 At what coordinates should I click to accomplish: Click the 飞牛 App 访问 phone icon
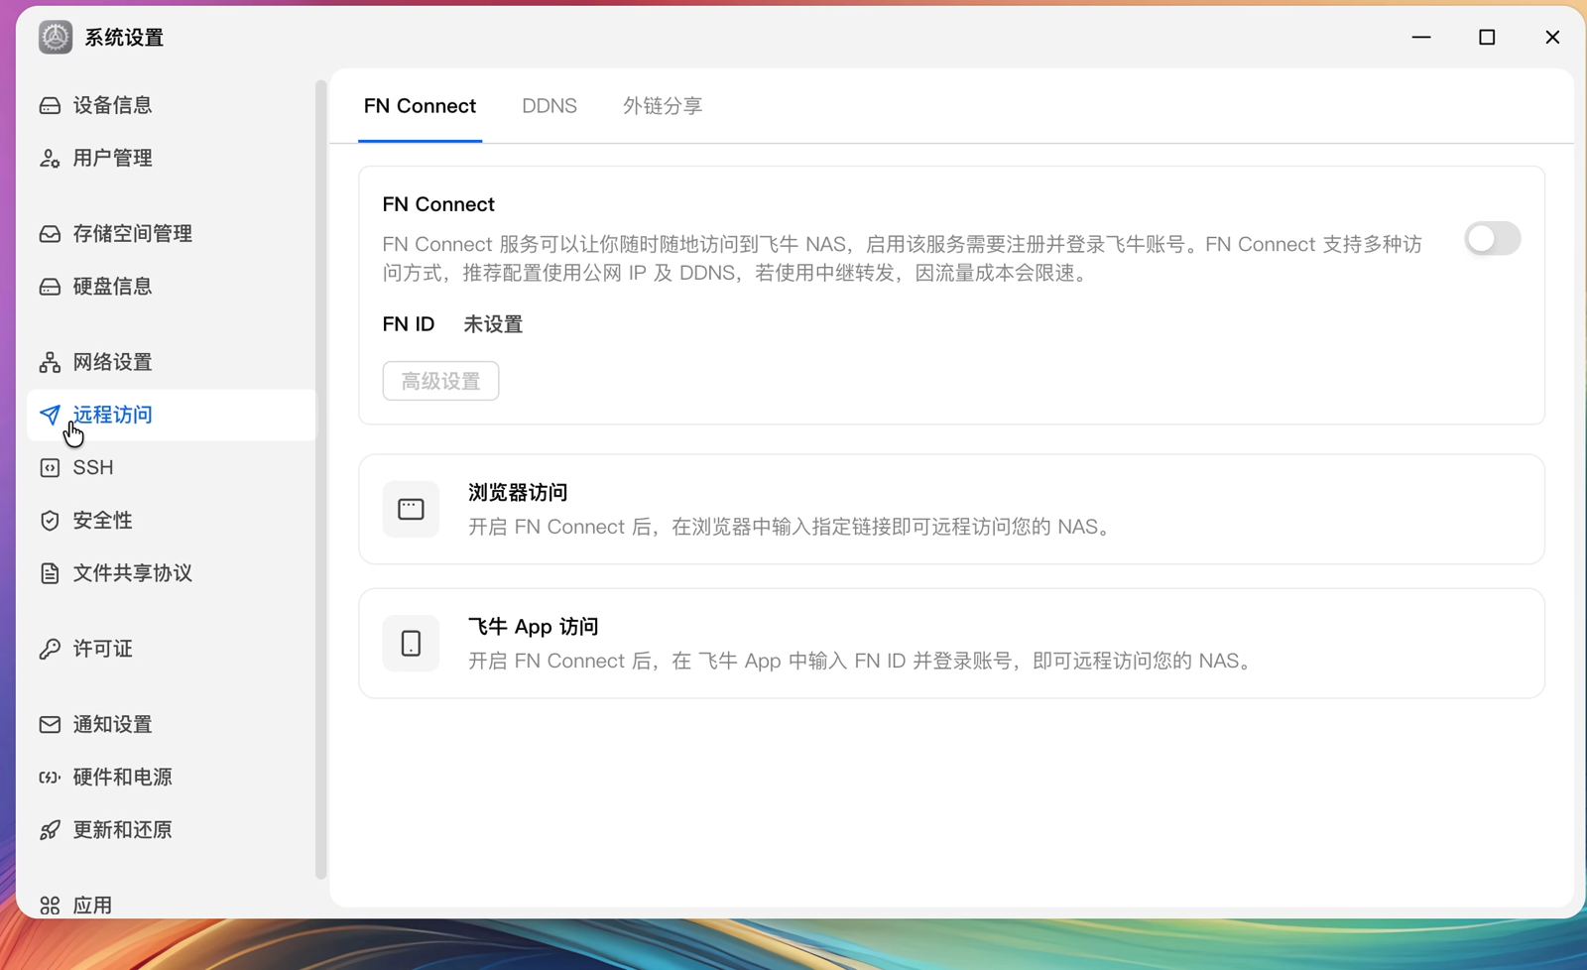pos(411,643)
